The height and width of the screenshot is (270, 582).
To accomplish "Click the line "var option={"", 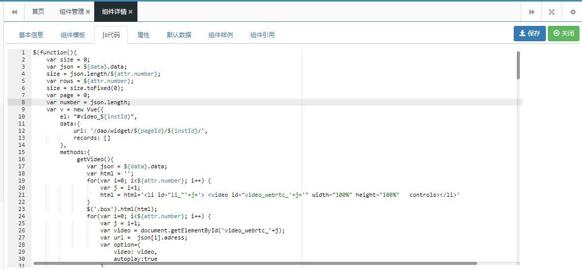I will click(x=121, y=245).
